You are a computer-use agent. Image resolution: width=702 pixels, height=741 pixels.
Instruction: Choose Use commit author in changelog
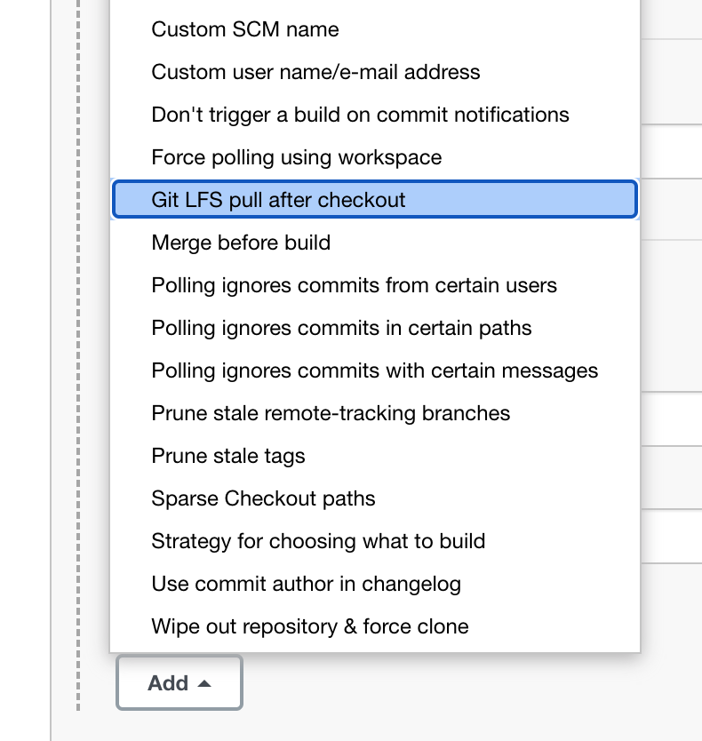375,584
